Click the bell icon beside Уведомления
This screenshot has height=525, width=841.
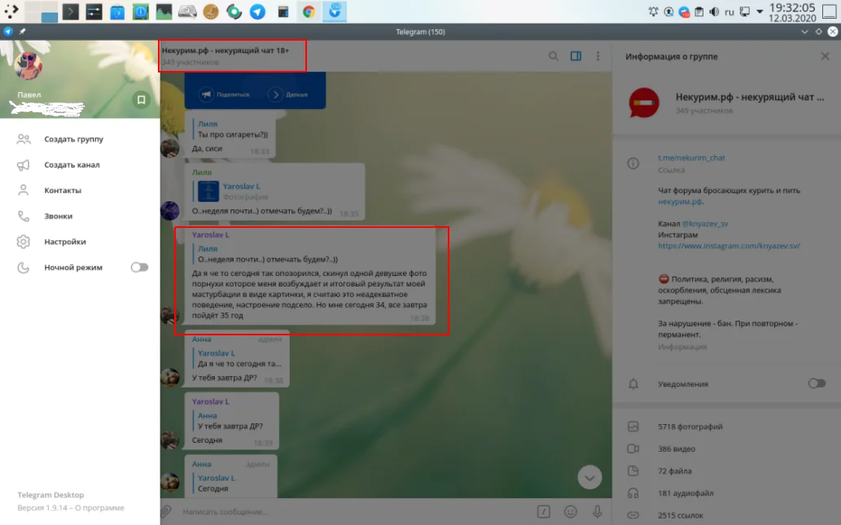tap(633, 384)
